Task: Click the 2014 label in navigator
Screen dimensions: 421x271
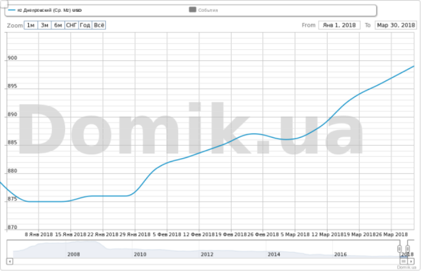Action: 274,255
